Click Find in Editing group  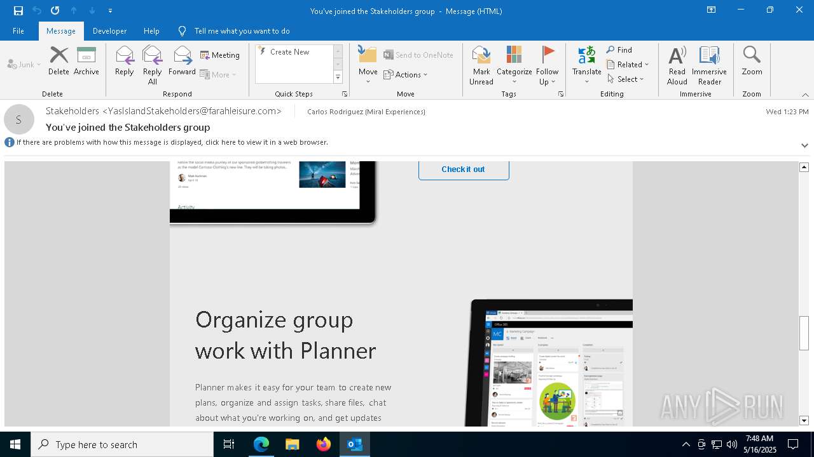pyautogui.click(x=619, y=50)
